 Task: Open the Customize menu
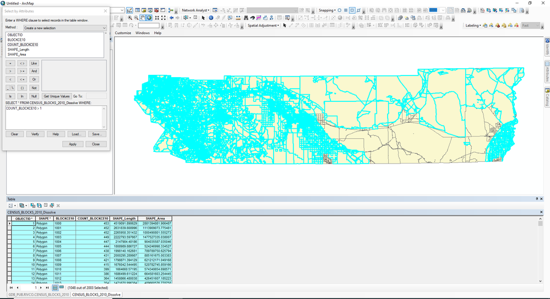[123, 33]
